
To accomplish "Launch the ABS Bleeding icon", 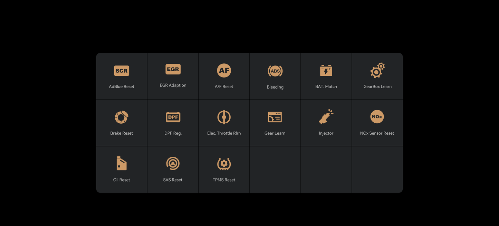I will tap(275, 71).
